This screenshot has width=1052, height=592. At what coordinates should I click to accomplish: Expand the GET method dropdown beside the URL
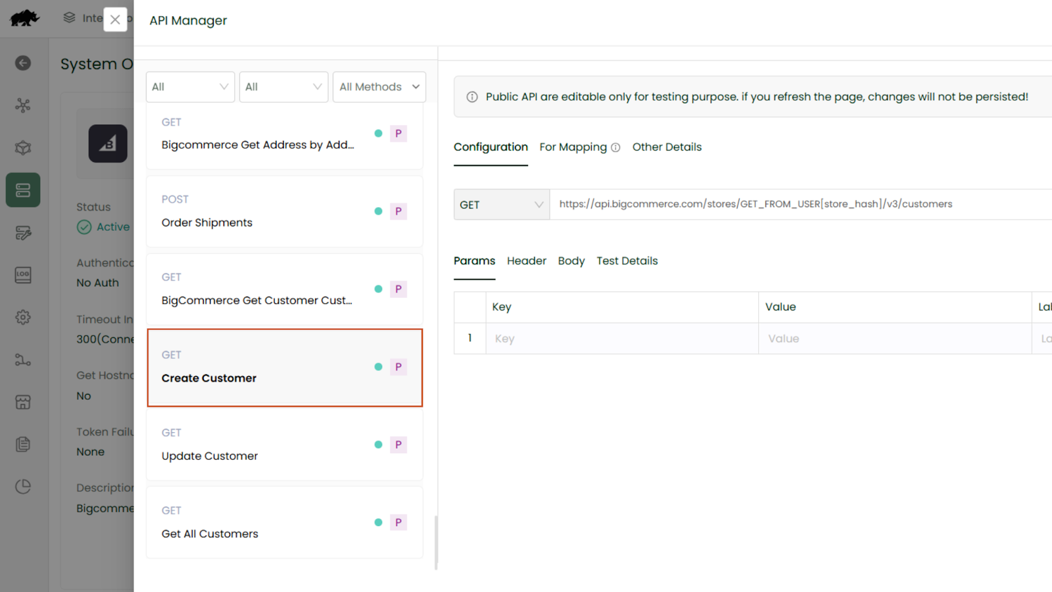(x=501, y=204)
